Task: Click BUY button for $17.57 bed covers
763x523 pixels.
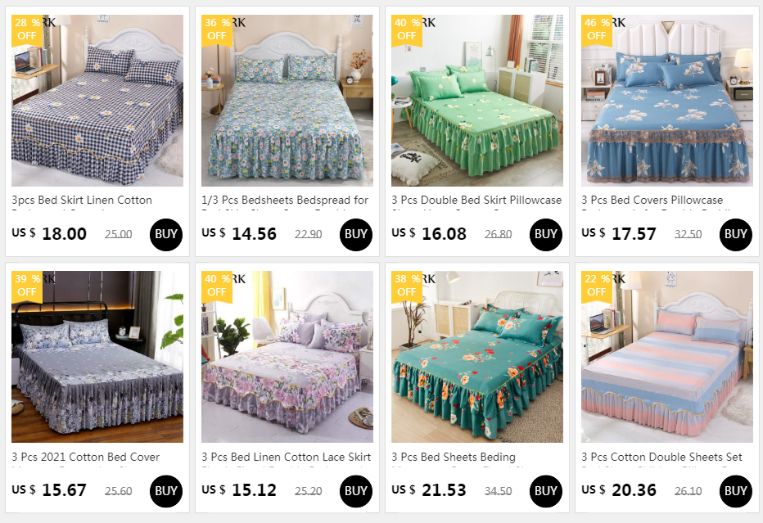Action: tap(735, 235)
